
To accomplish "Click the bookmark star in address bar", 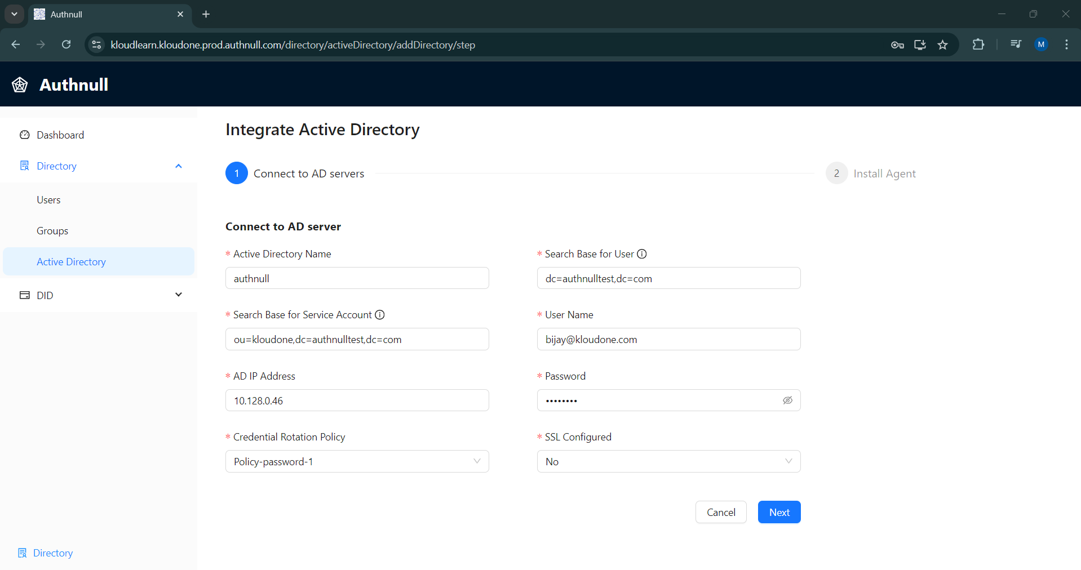I will pyautogui.click(x=943, y=44).
